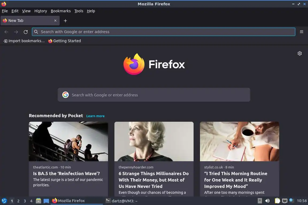Click the theatlantic.com source text
This screenshot has width=308, height=205.
45,167
